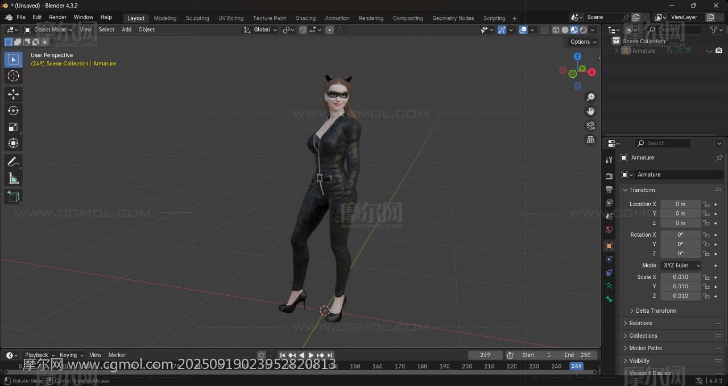Click the viewport zoom magnifier gizmo

click(x=591, y=97)
